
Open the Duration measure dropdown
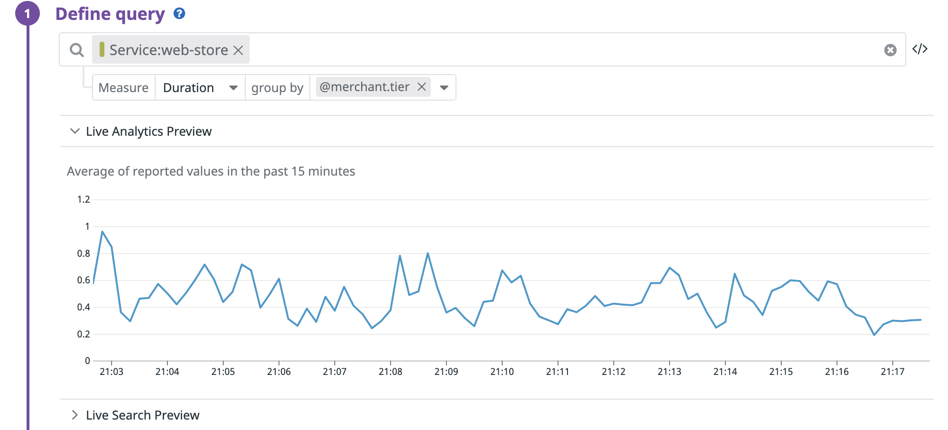200,88
